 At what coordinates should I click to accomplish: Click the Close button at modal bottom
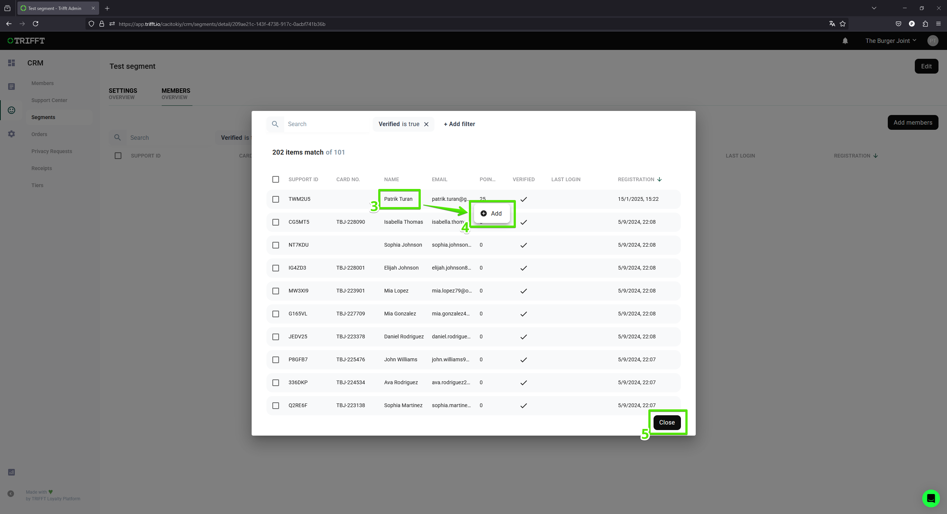click(667, 422)
